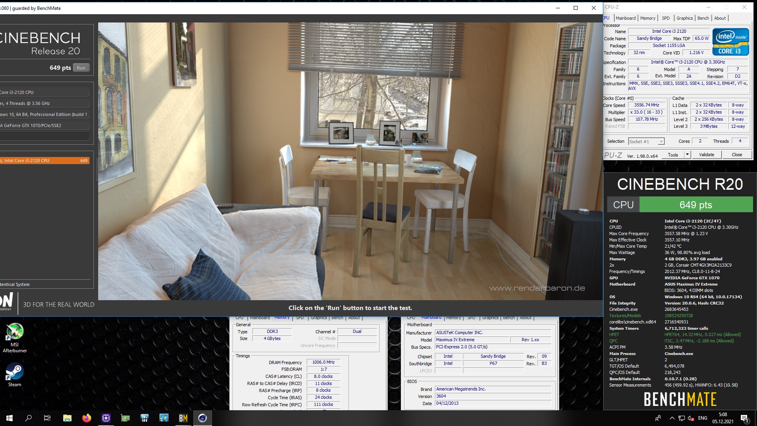Screen dimensions: 757x426
Task: Open the blue bars taskbar icon
Action: [144, 418]
